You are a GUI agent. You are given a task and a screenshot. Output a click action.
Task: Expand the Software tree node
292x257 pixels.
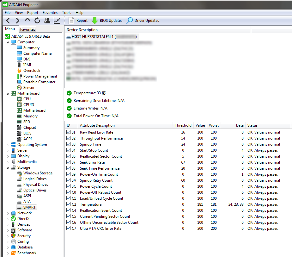click(8, 230)
